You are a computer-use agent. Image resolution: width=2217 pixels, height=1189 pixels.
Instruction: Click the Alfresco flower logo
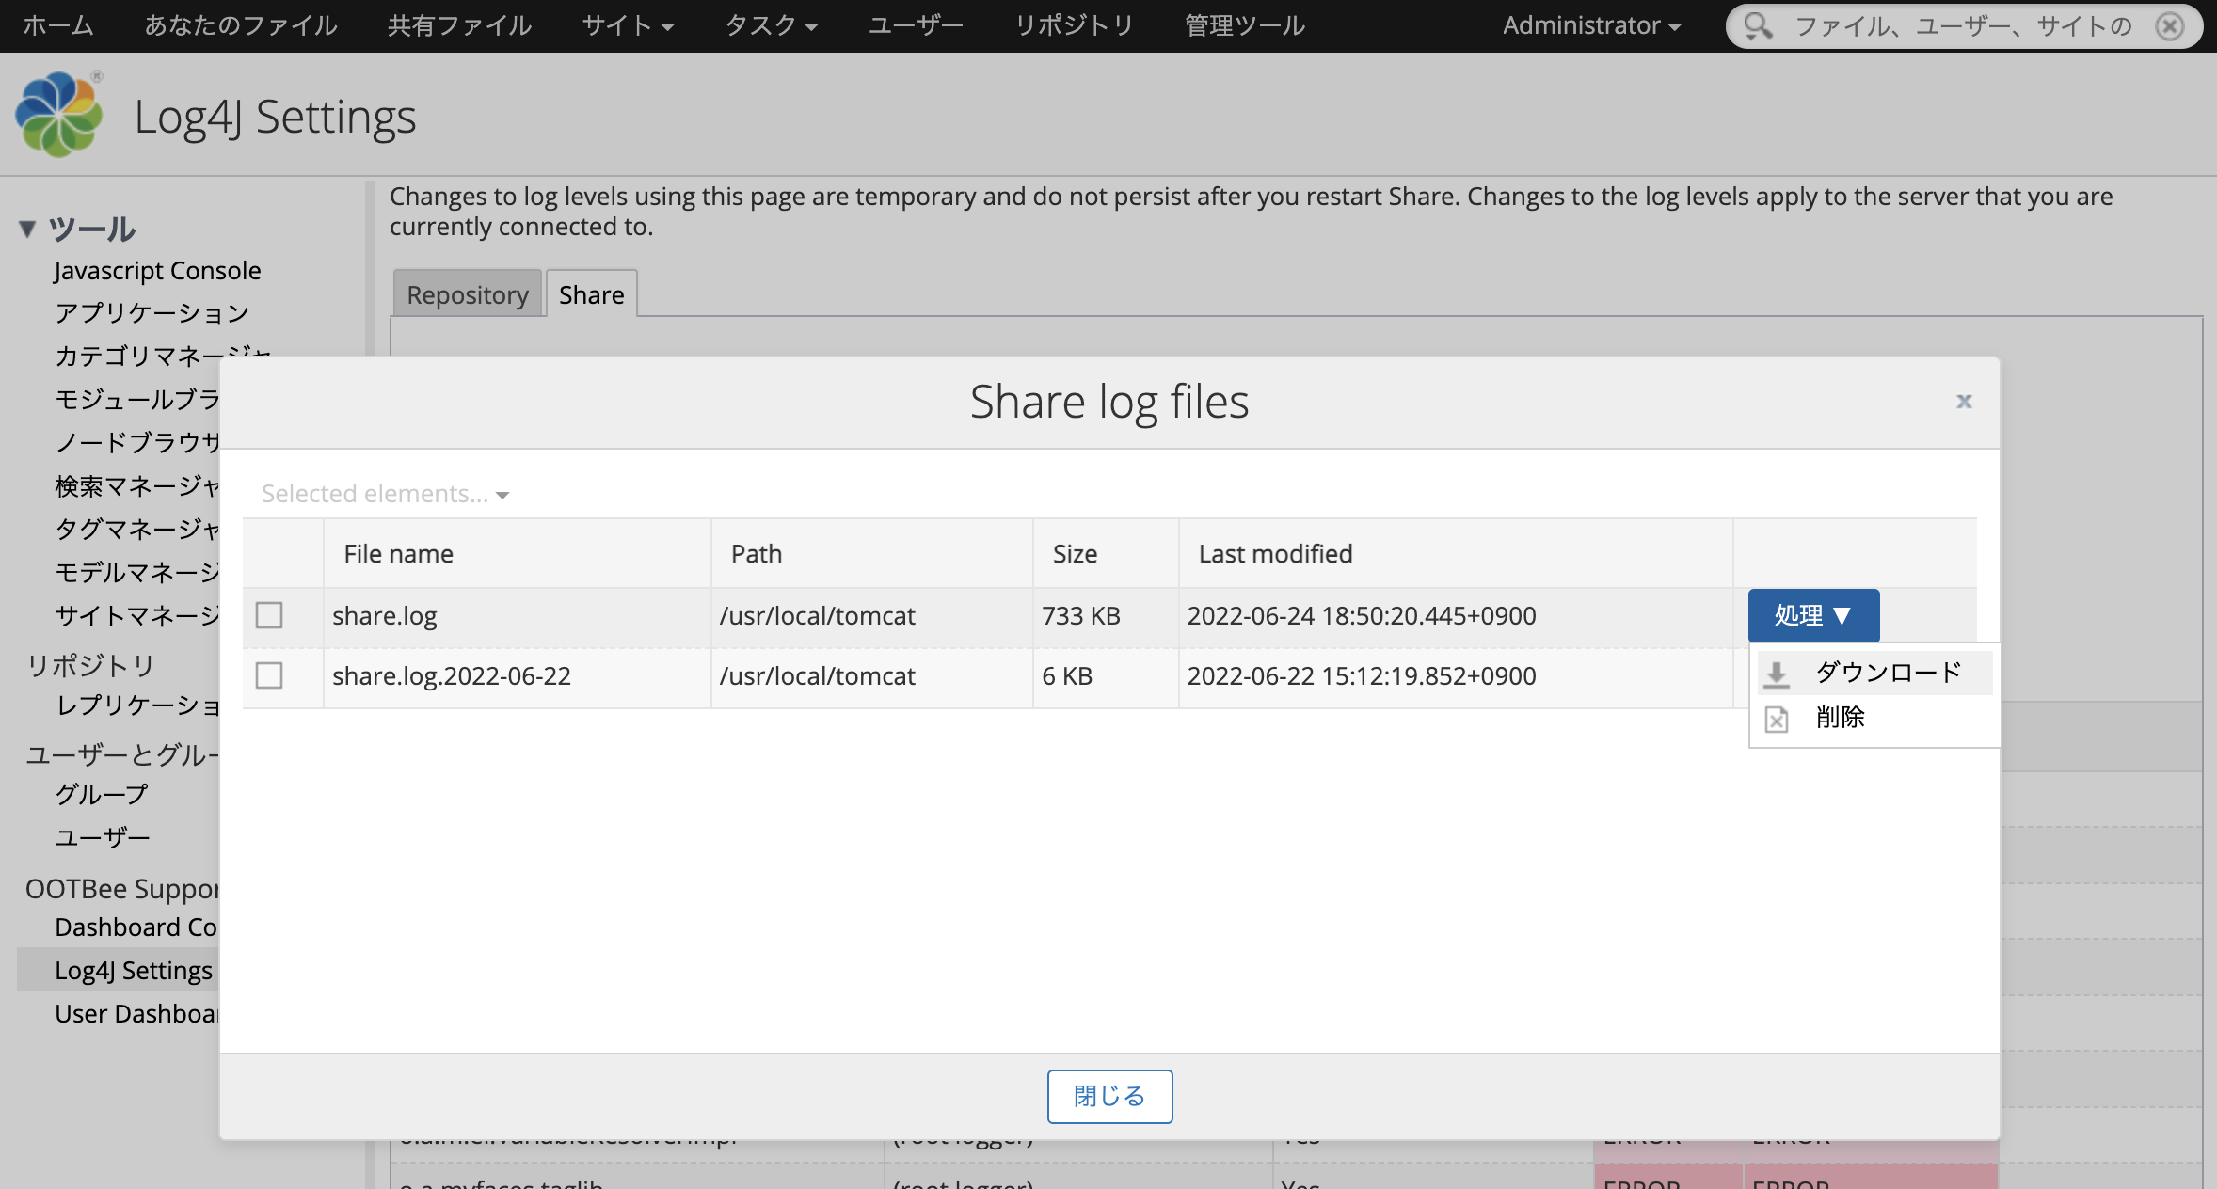(x=58, y=115)
